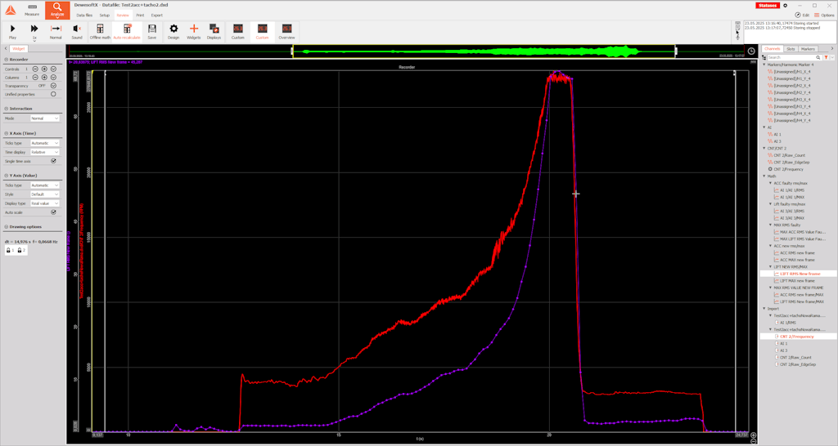Collapse the Math channel group
This screenshot has width=838, height=446.
(x=764, y=176)
